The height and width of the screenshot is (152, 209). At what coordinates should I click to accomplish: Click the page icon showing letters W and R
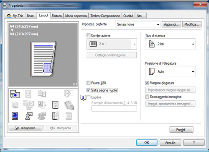[55, 105]
